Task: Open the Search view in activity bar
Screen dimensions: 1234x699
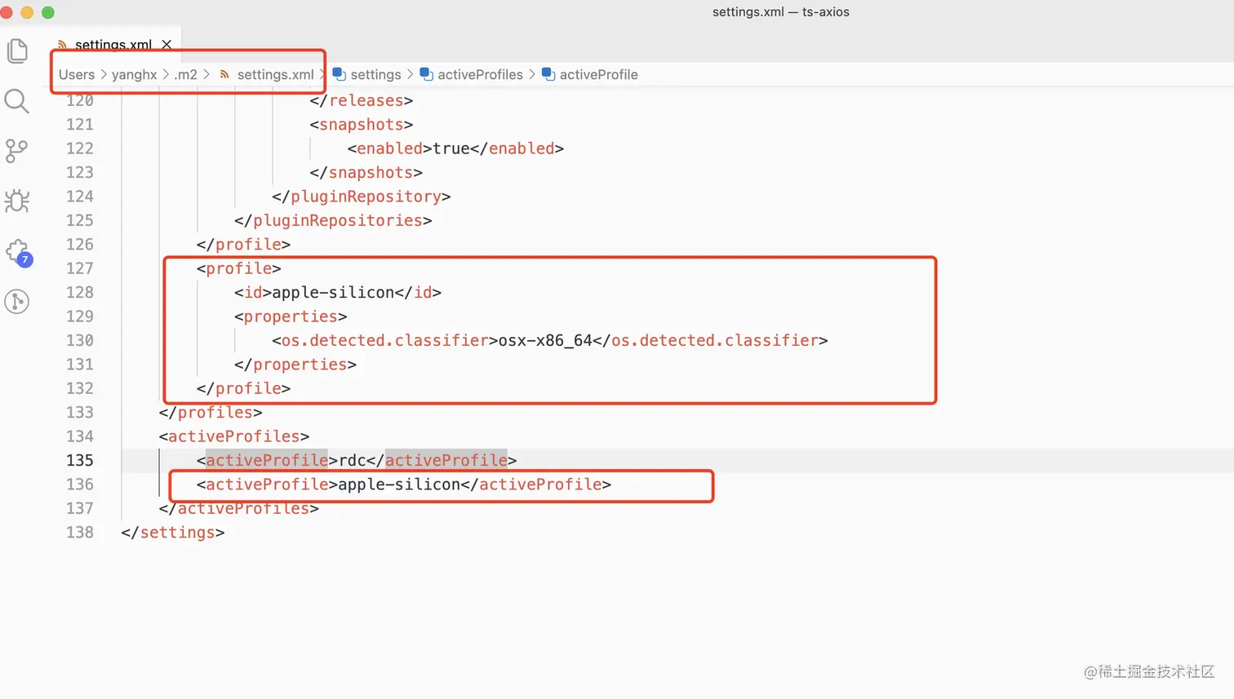Action: [x=17, y=101]
